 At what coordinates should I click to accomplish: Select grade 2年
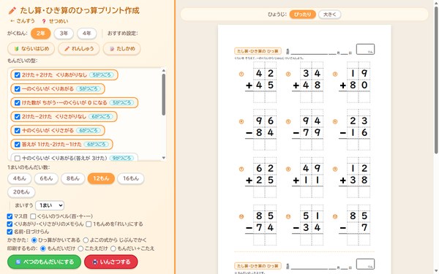click(40, 34)
